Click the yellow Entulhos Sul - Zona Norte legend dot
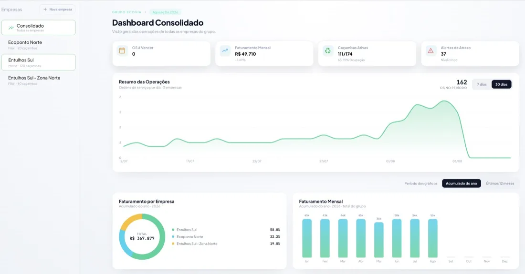The height and width of the screenshot is (274, 525). [173, 244]
